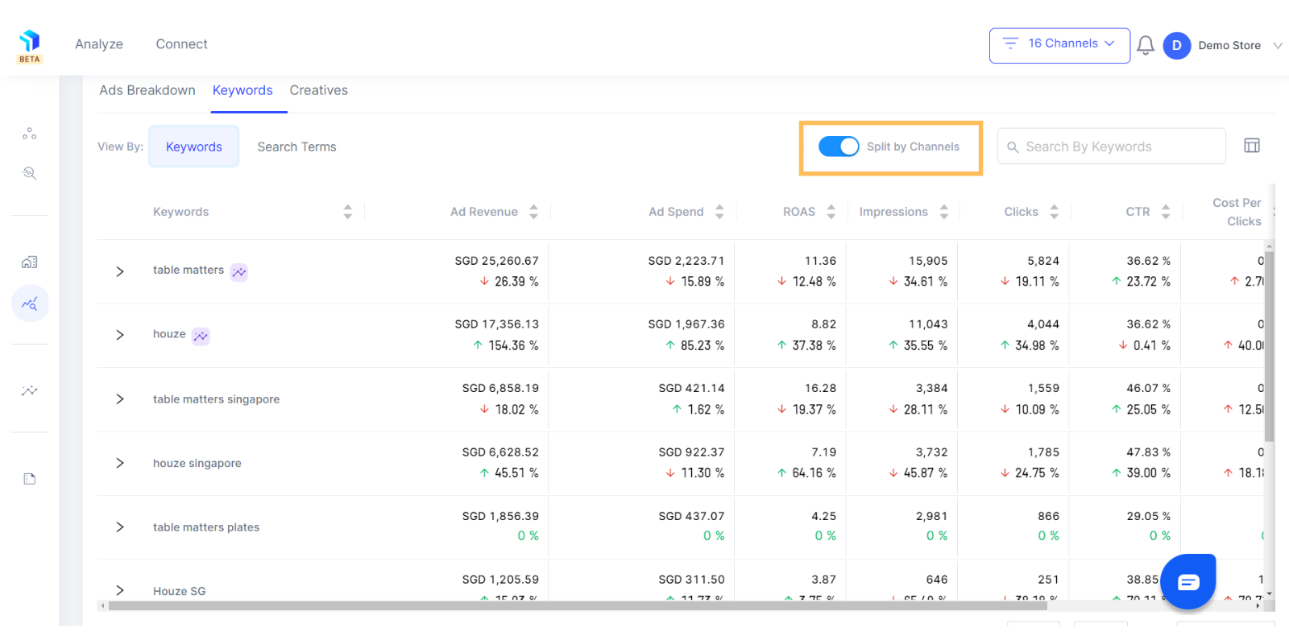This screenshot has width=1289, height=644.
Task: Sort by Clicks column arrows
Action: [1054, 212]
